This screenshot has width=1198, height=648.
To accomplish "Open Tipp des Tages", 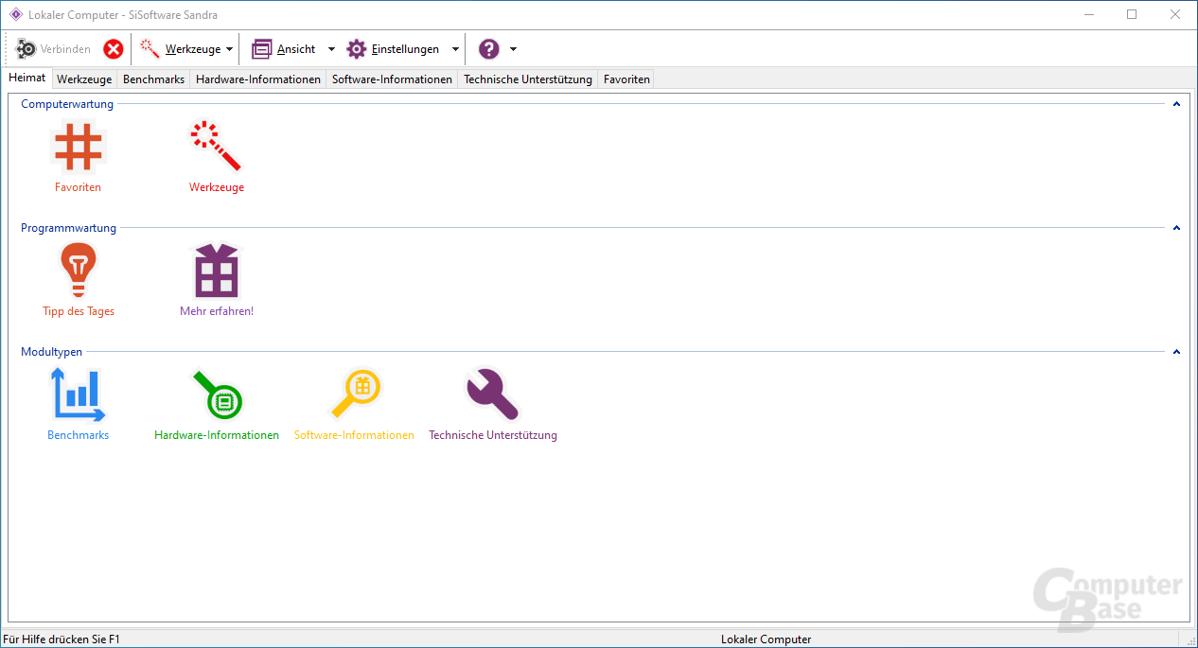I will click(78, 270).
